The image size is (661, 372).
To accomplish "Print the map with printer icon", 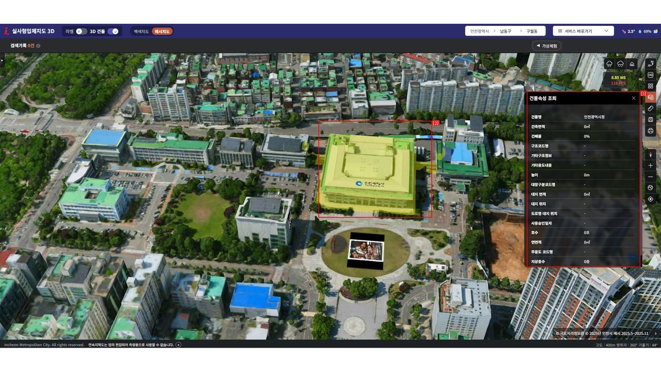I will click(x=650, y=131).
